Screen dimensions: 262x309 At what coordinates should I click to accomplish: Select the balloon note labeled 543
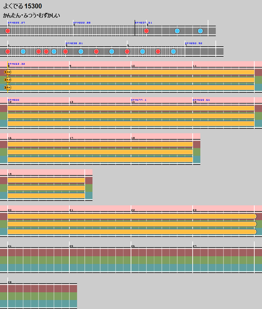[8, 80]
